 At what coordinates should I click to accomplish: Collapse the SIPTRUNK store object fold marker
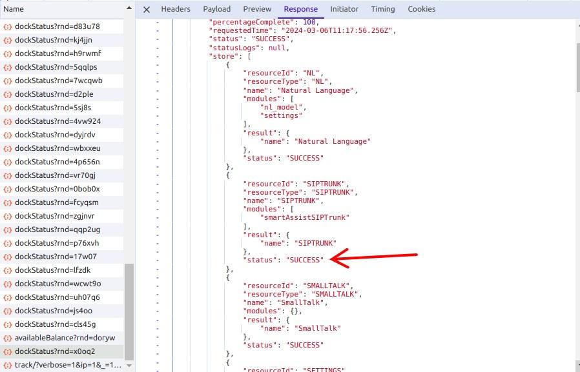click(x=157, y=175)
